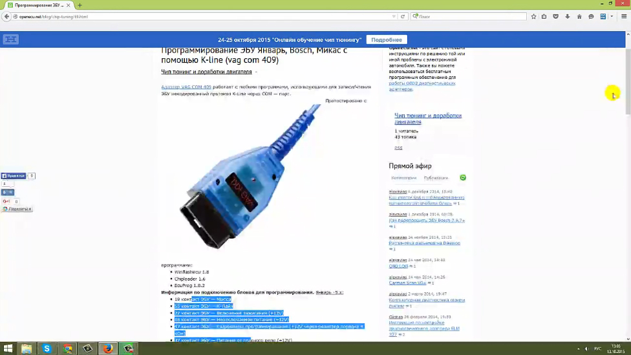The image size is (631, 355).
Task: Click the Подробнее button in the banner
Action: click(387, 40)
